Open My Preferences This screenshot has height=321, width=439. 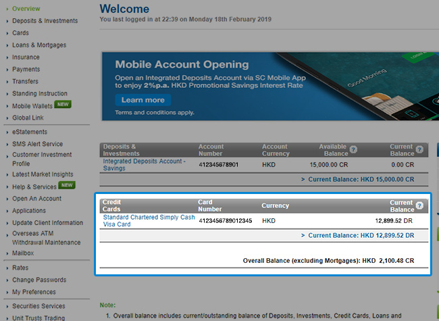click(34, 292)
